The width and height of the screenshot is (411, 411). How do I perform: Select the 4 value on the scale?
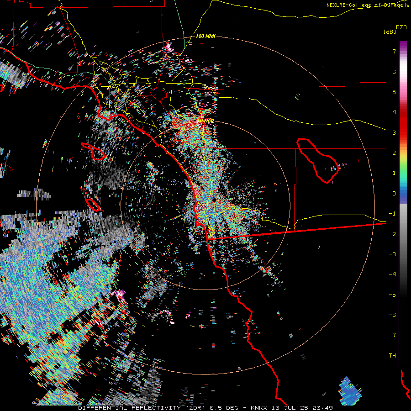tap(394, 112)
